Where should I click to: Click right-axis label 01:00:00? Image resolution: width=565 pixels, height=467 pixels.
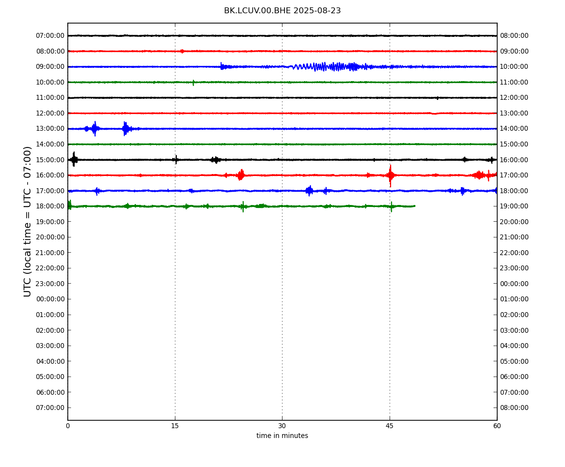click(x=514, y=299)
